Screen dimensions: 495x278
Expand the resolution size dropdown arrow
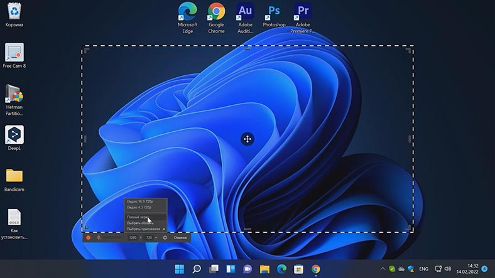pos(156,238)
